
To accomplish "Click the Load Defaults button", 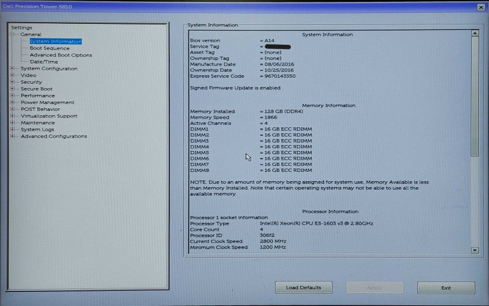I will pyautogui.click(x=303, y=288).
